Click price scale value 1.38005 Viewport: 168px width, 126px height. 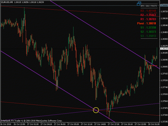coord(164,67)
